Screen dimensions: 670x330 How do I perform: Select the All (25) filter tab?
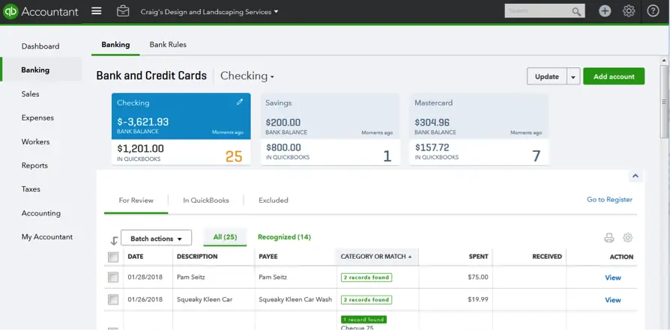pos(225,237)
